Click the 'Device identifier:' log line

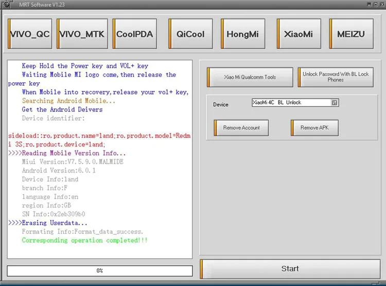pos(53,118)
